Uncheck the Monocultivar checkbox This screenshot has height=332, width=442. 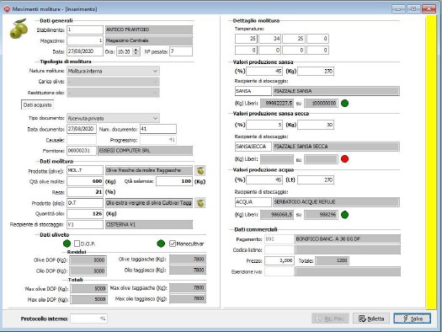(173, 244)
